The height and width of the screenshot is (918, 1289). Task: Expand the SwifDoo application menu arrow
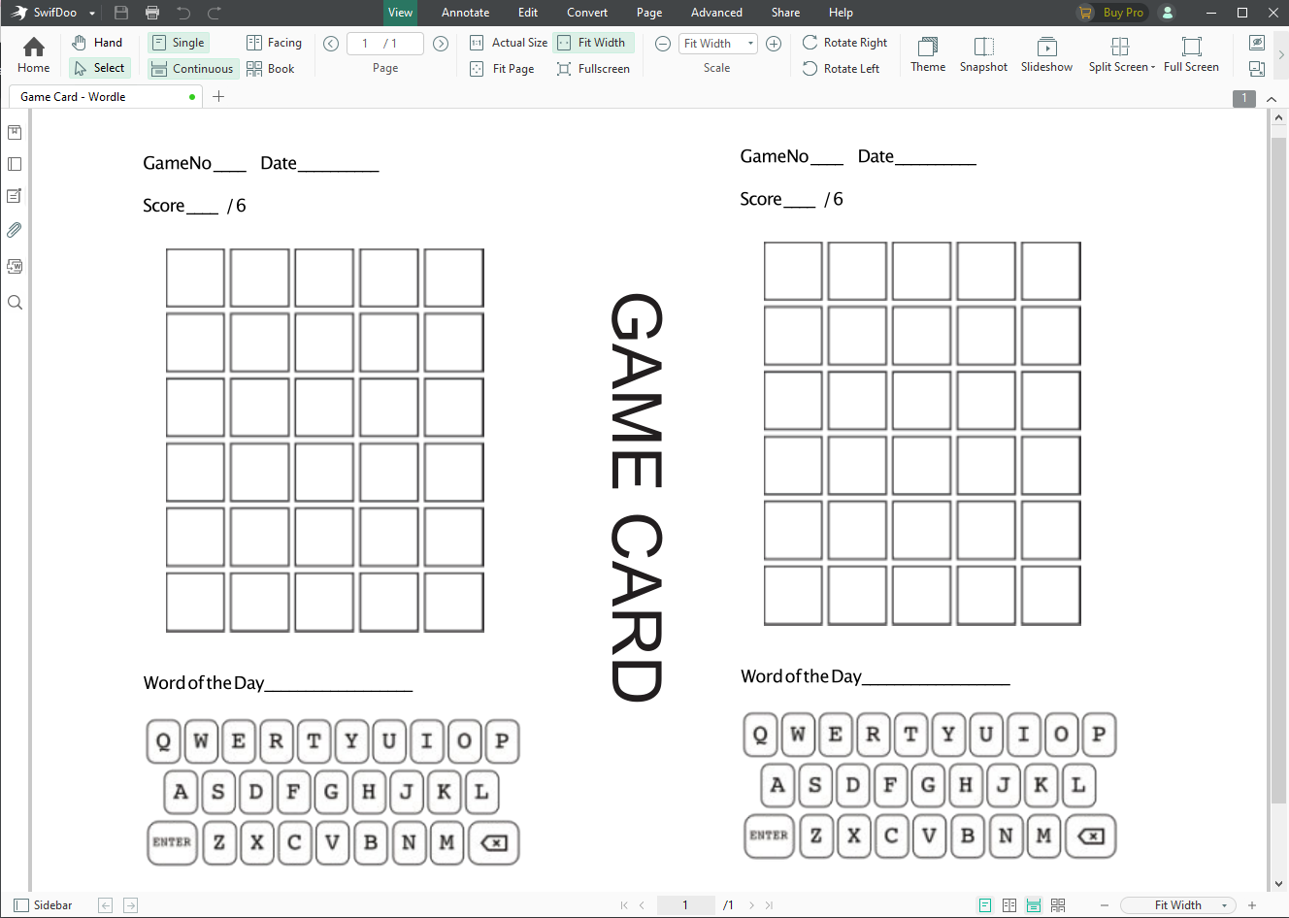pos(92,14)
